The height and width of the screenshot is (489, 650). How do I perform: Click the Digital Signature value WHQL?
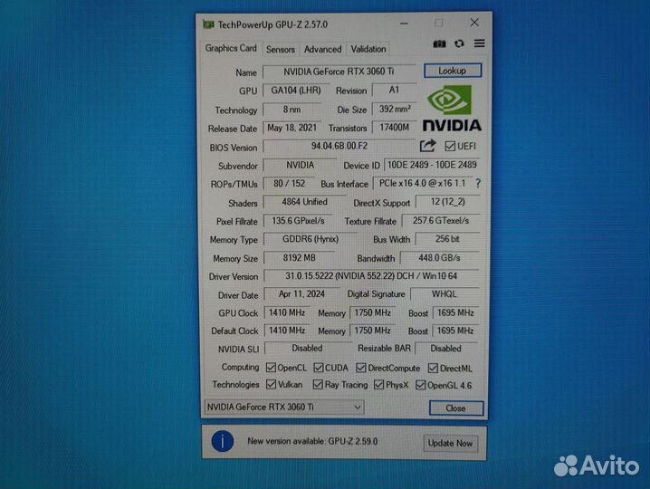(x=444, y=294)
